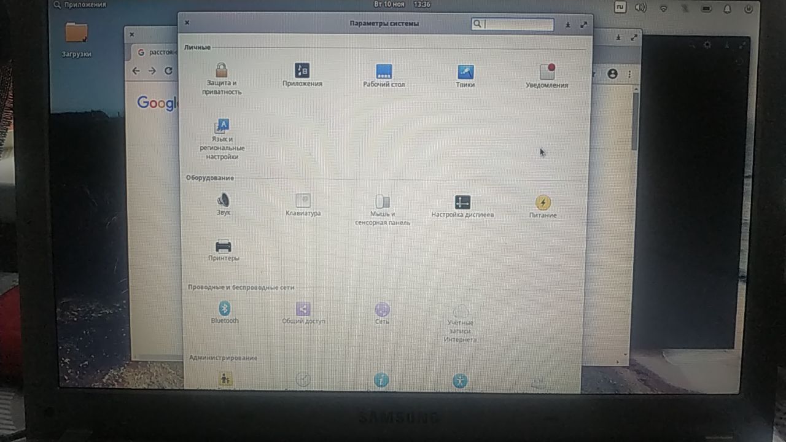Open Принтеры settings

(224, 250)
